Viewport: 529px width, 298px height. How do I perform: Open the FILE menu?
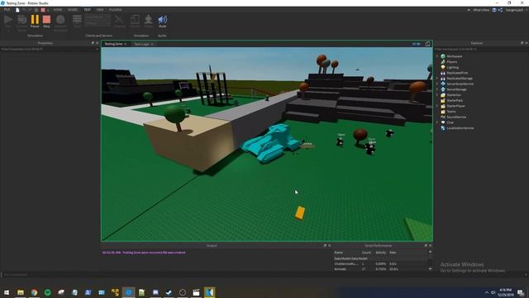tap(7, 10)
